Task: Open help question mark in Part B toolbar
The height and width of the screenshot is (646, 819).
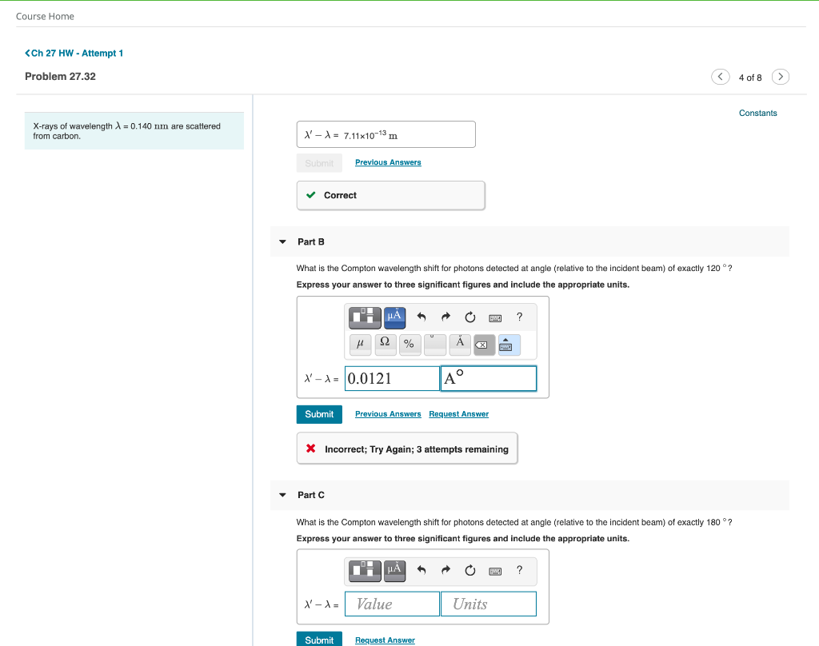Action: click(519, 317)
